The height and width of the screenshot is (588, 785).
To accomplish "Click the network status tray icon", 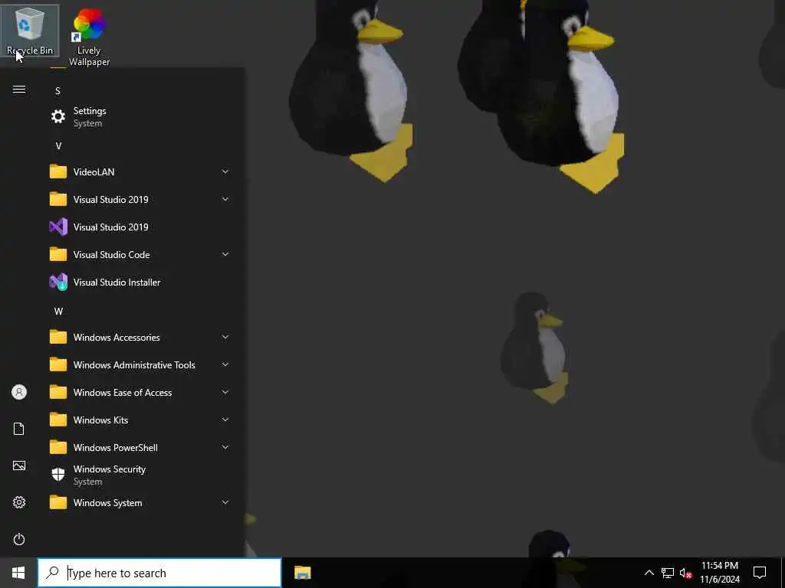I will [668, 573].
